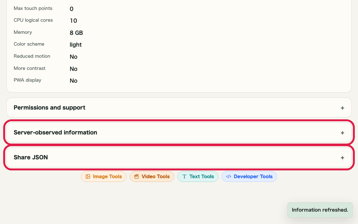
Task: Click the image icon on Image Tools
Action: tap(88, 176)
